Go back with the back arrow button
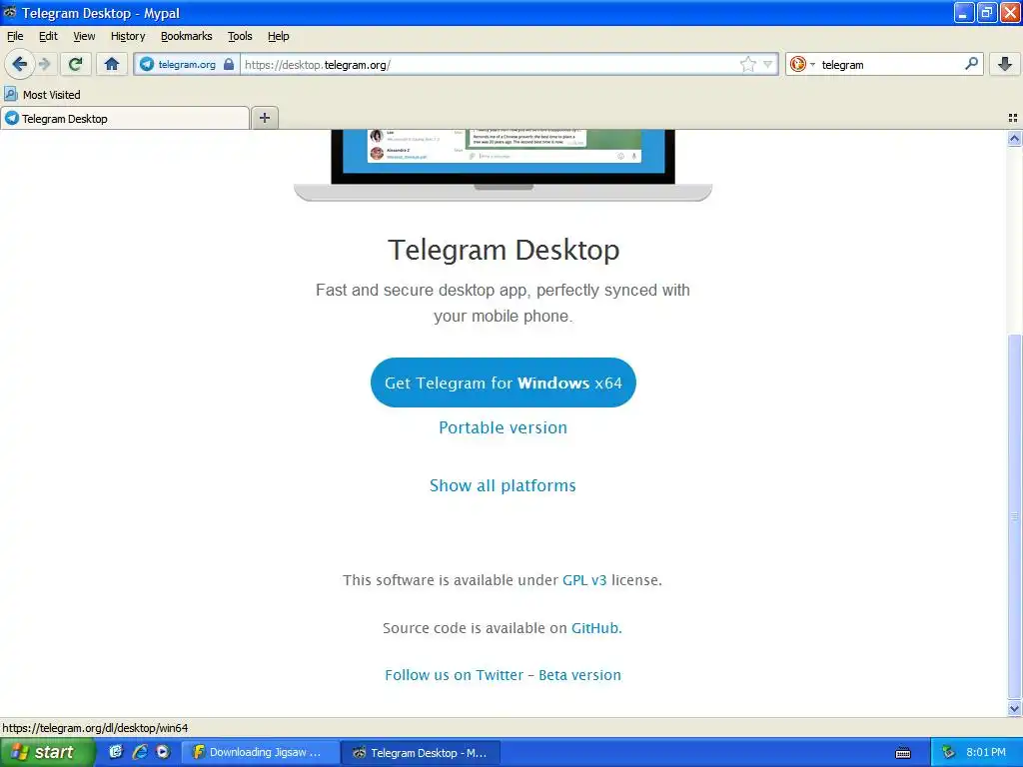The image size is (1023, 767). [19, 64]
